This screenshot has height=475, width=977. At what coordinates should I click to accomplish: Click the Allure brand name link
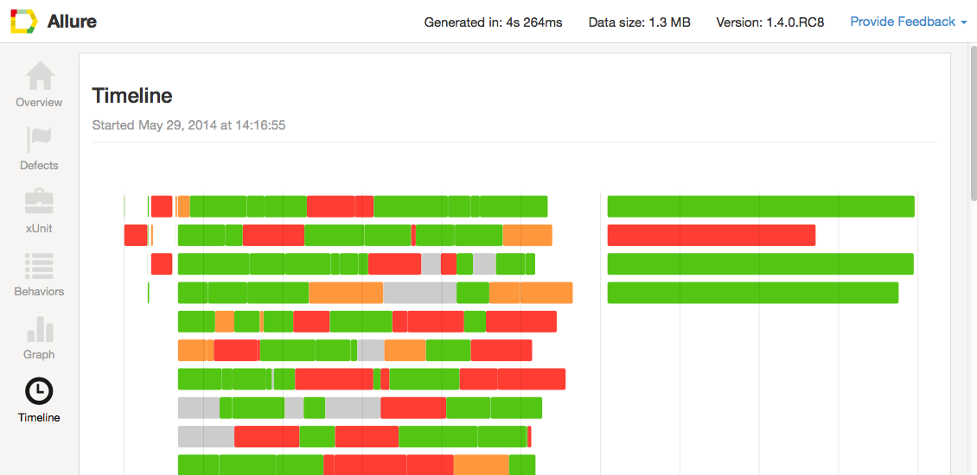[x=72, y=22]
